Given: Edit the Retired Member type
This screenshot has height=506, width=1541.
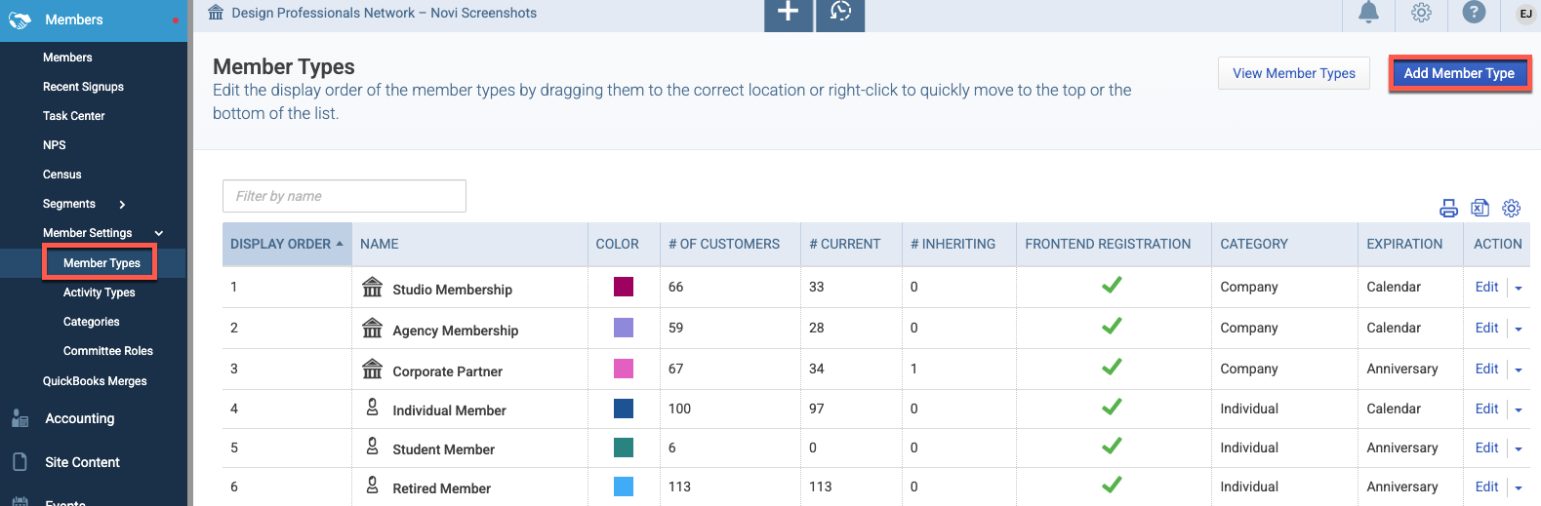Looking at the screenshot, I should coord(1486,487).
